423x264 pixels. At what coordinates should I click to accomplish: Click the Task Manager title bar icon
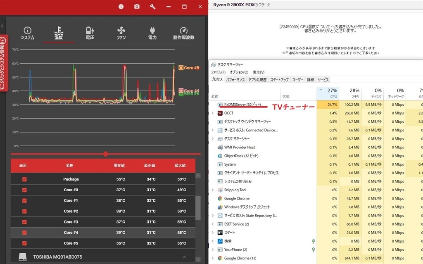[214, 65]
